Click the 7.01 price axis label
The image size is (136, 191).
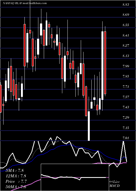coord(126,138)
